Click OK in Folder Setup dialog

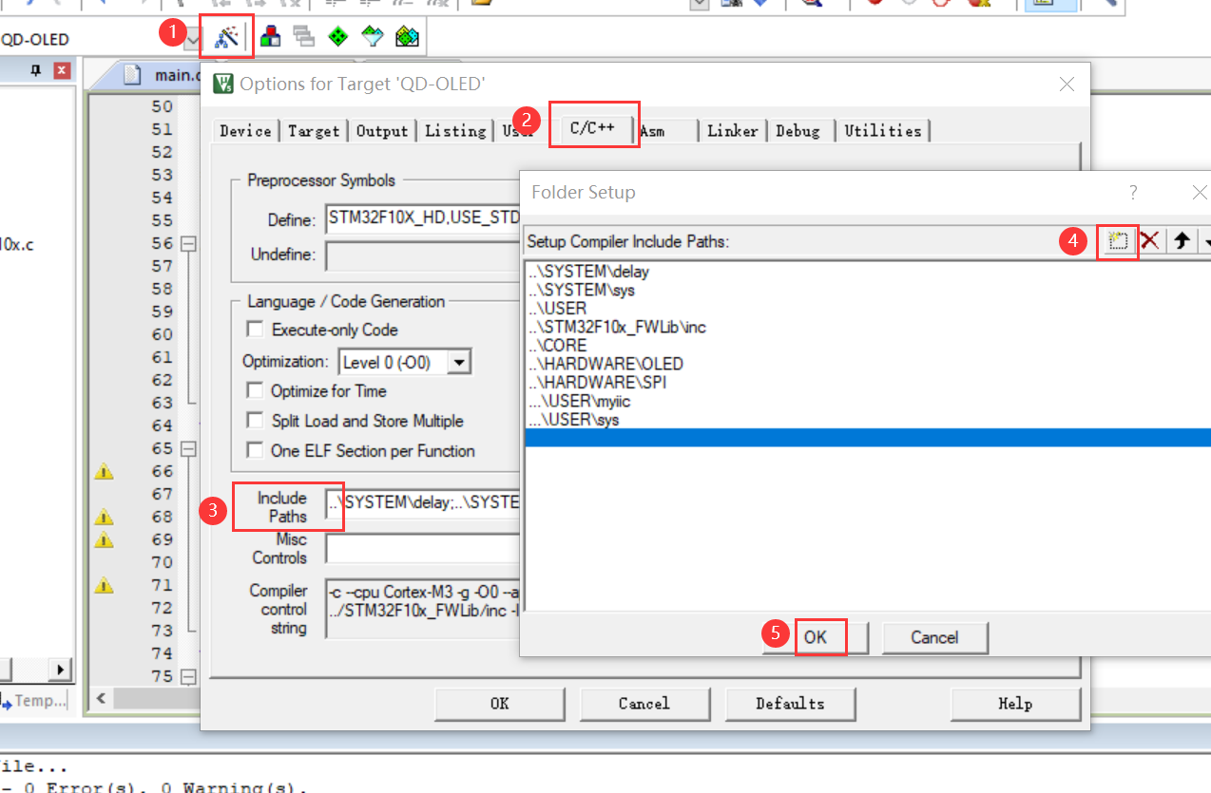[816, 637]
